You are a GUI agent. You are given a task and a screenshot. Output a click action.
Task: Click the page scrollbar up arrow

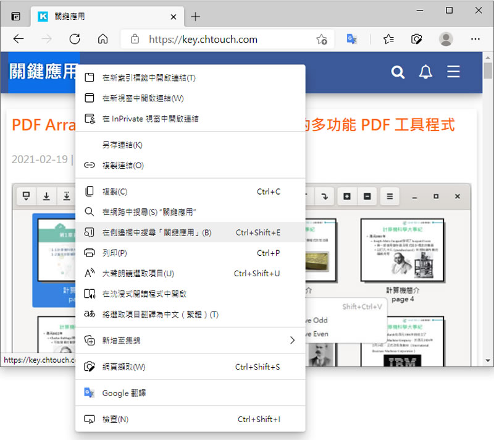488,57
